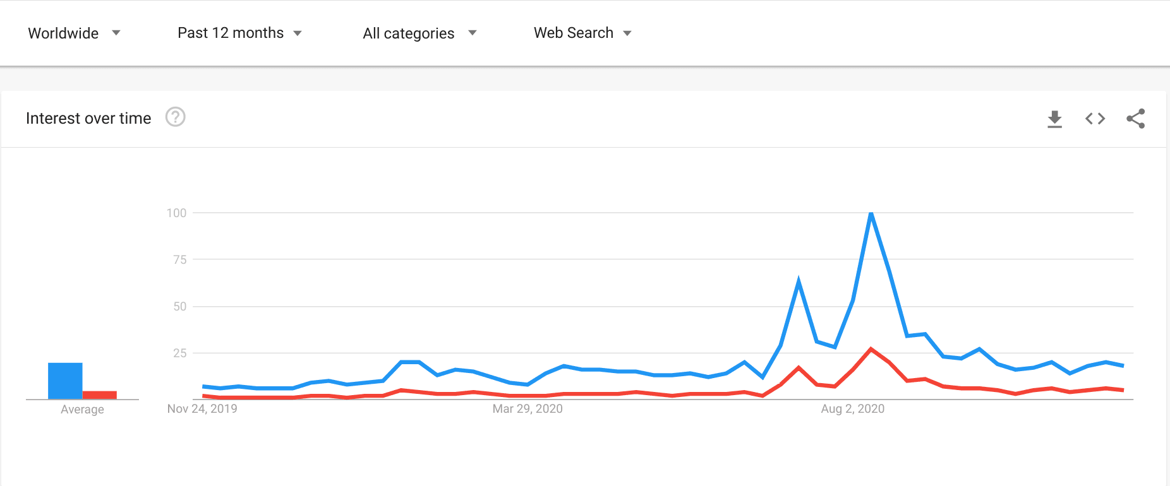Click the Mar 29, 2020 axis label
Screen dimensions: 1170x486
pos(528,409)
